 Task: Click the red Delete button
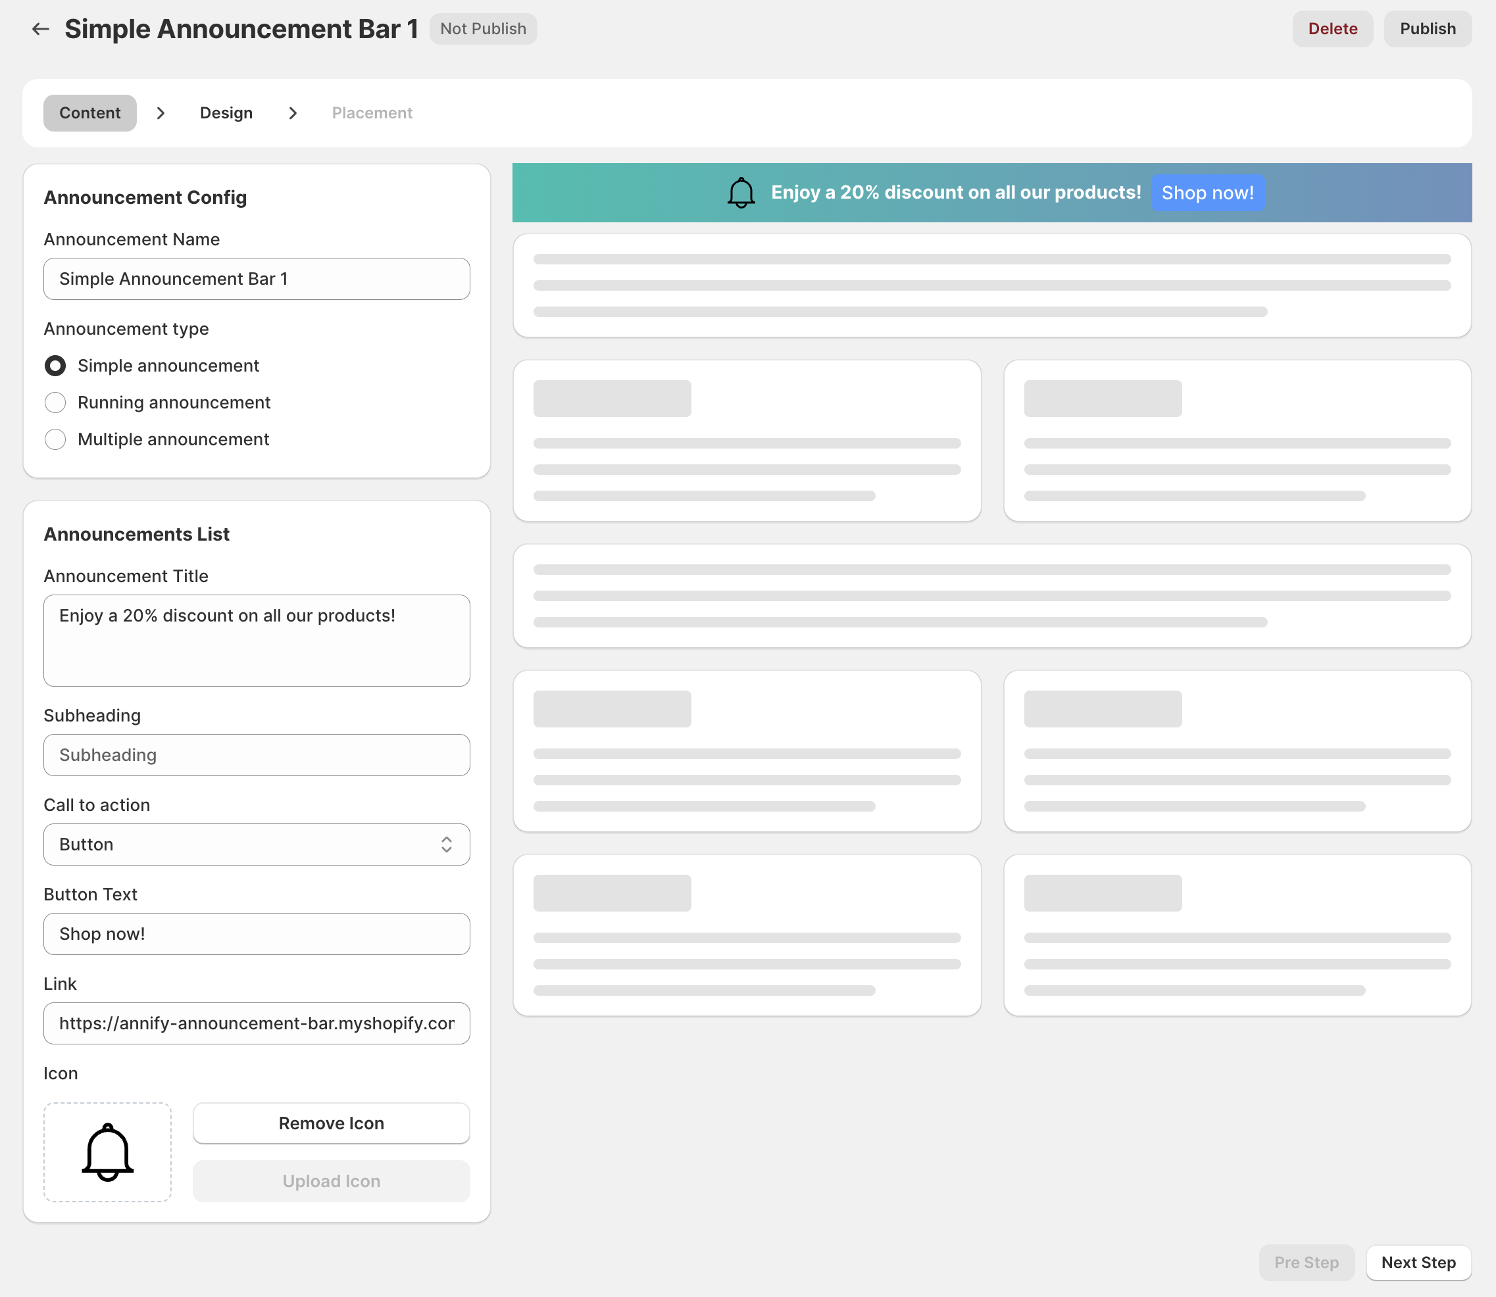(1332, 29)
